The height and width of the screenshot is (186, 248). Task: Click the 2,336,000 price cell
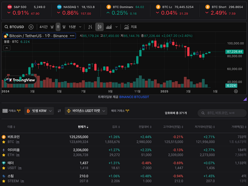(81, 150)
